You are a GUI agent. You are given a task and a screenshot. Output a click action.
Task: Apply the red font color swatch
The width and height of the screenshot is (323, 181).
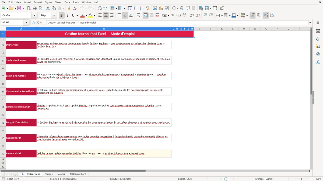[83, 16]
